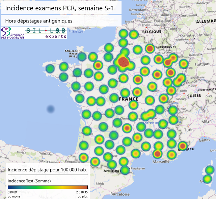Select the isolated blue marker in the Atlantic
216x199 pixels.
51,109
